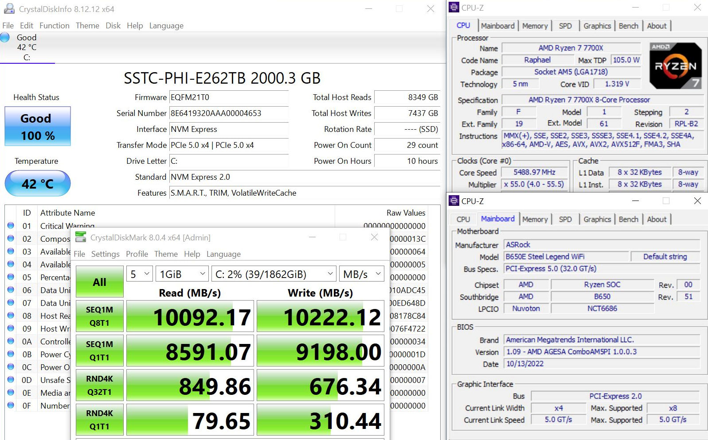Image resolution: width=708 pixels, height=440 pixels.
Task: Click the Firmware field EQFM21T0
Action: point(229,97)
